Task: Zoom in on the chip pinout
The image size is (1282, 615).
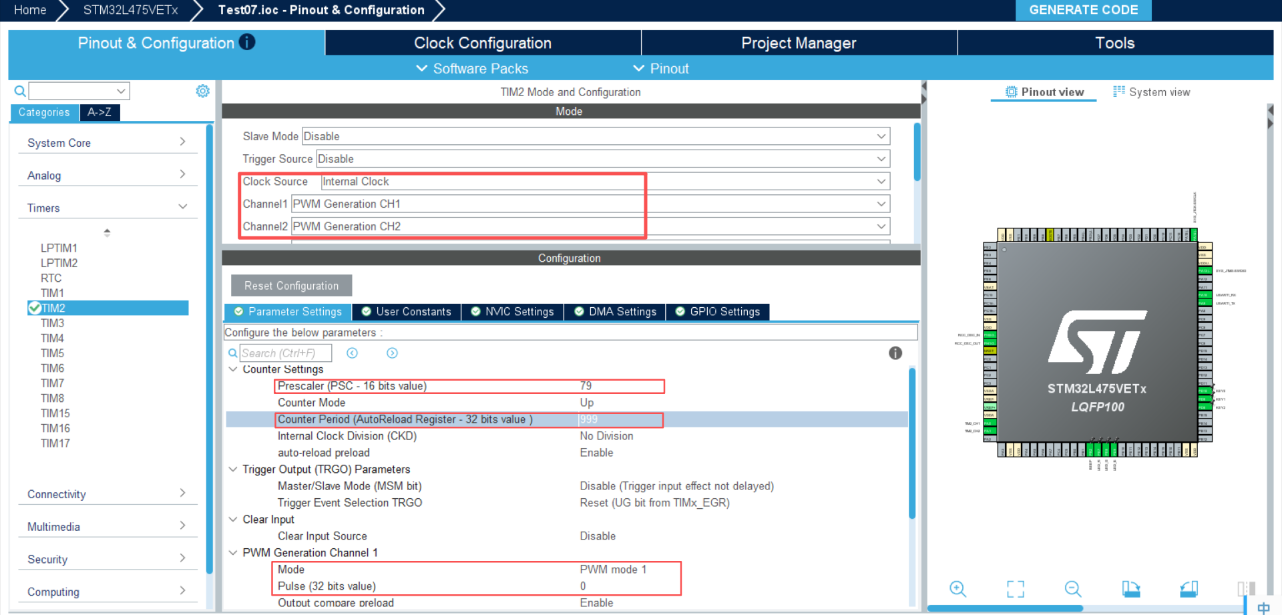Action: click(x=957, y=588)
